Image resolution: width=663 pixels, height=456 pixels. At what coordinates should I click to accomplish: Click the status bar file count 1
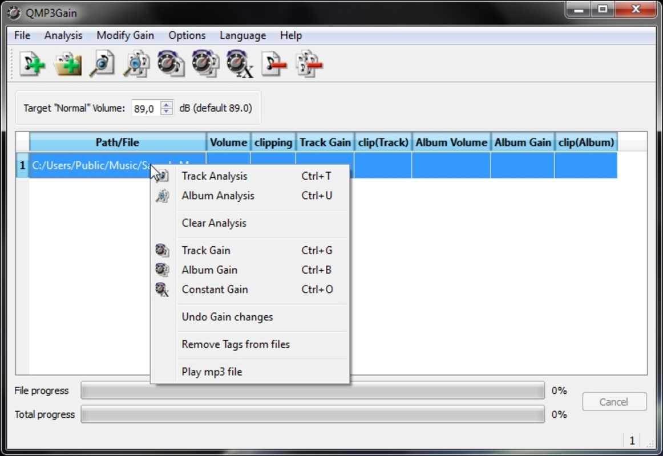pos(632,441)
